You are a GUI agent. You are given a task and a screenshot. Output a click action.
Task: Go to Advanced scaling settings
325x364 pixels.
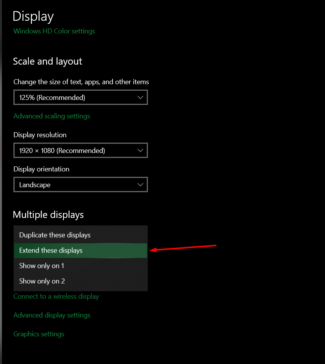click(x=51, y=116)
